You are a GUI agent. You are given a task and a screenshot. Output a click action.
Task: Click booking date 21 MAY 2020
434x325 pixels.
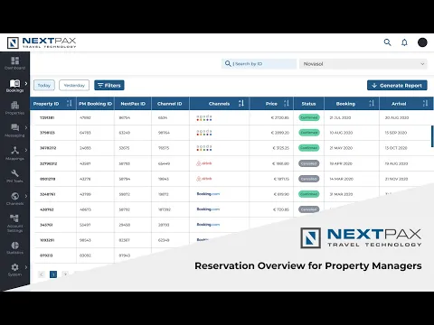[341, 148]
